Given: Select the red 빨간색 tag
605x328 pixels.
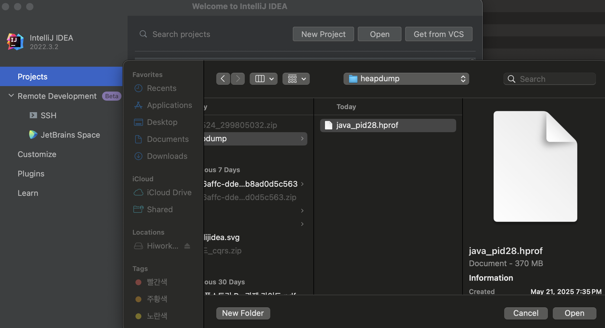Looking at the screenshot, I should click(x=157, y=282).
